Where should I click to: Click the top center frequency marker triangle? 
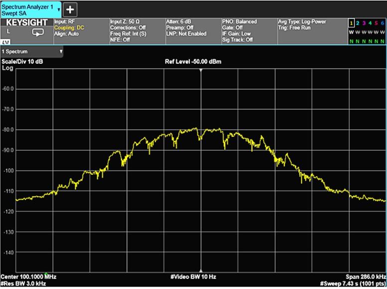(x=201, y=70)
